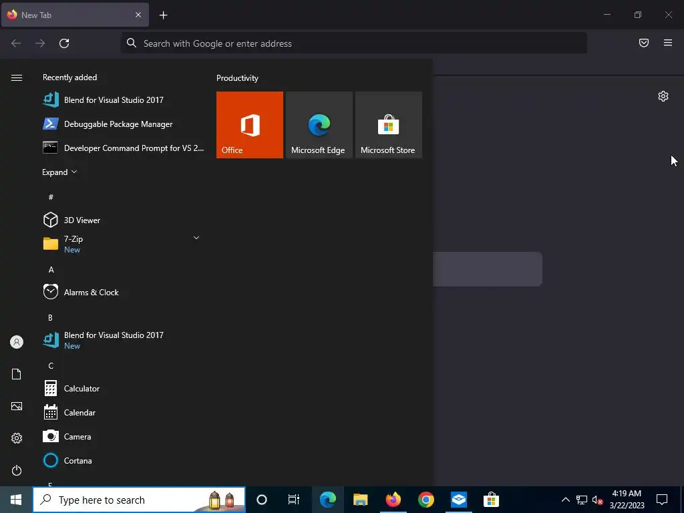This screenshot has width=684, height=513.
Task: Open Documents from the Start sidebar
Action: tap(17, 374)
